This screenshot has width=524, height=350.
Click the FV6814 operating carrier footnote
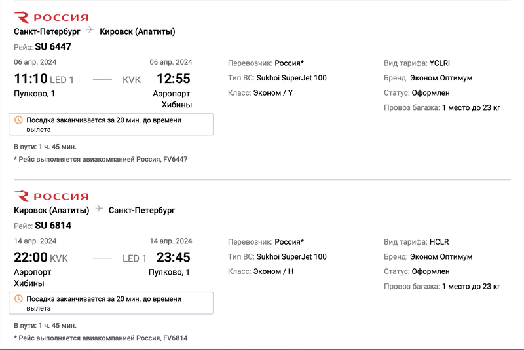[101, 338]
